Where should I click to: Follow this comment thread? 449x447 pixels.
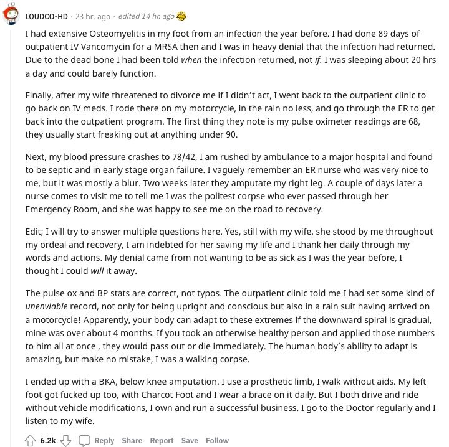tap(218, 440)
